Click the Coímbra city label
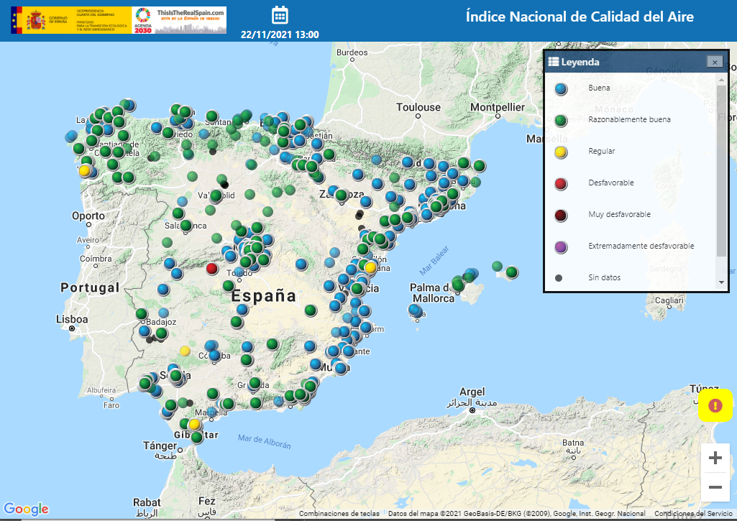The height and width of the screenshot is (521, 737). (x=96, y=259)
